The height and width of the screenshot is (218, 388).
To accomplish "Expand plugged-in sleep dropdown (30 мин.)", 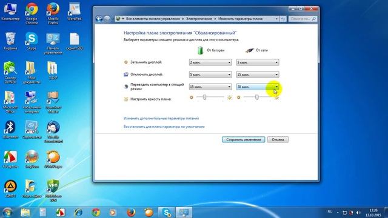I will 258,87.
